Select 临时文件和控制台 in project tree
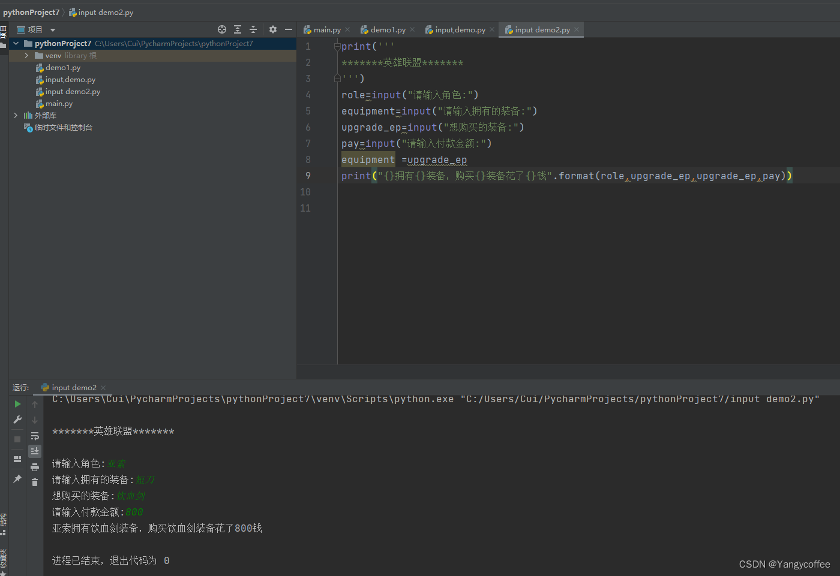The height and width of the screenshot is (576, 840). pyautogui.click(x=63, y=128)
